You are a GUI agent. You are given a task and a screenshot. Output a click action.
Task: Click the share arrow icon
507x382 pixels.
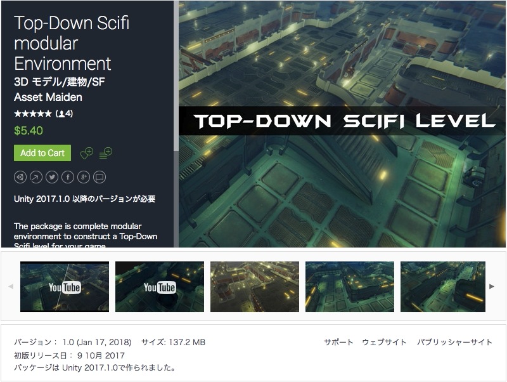click(36, 177)
